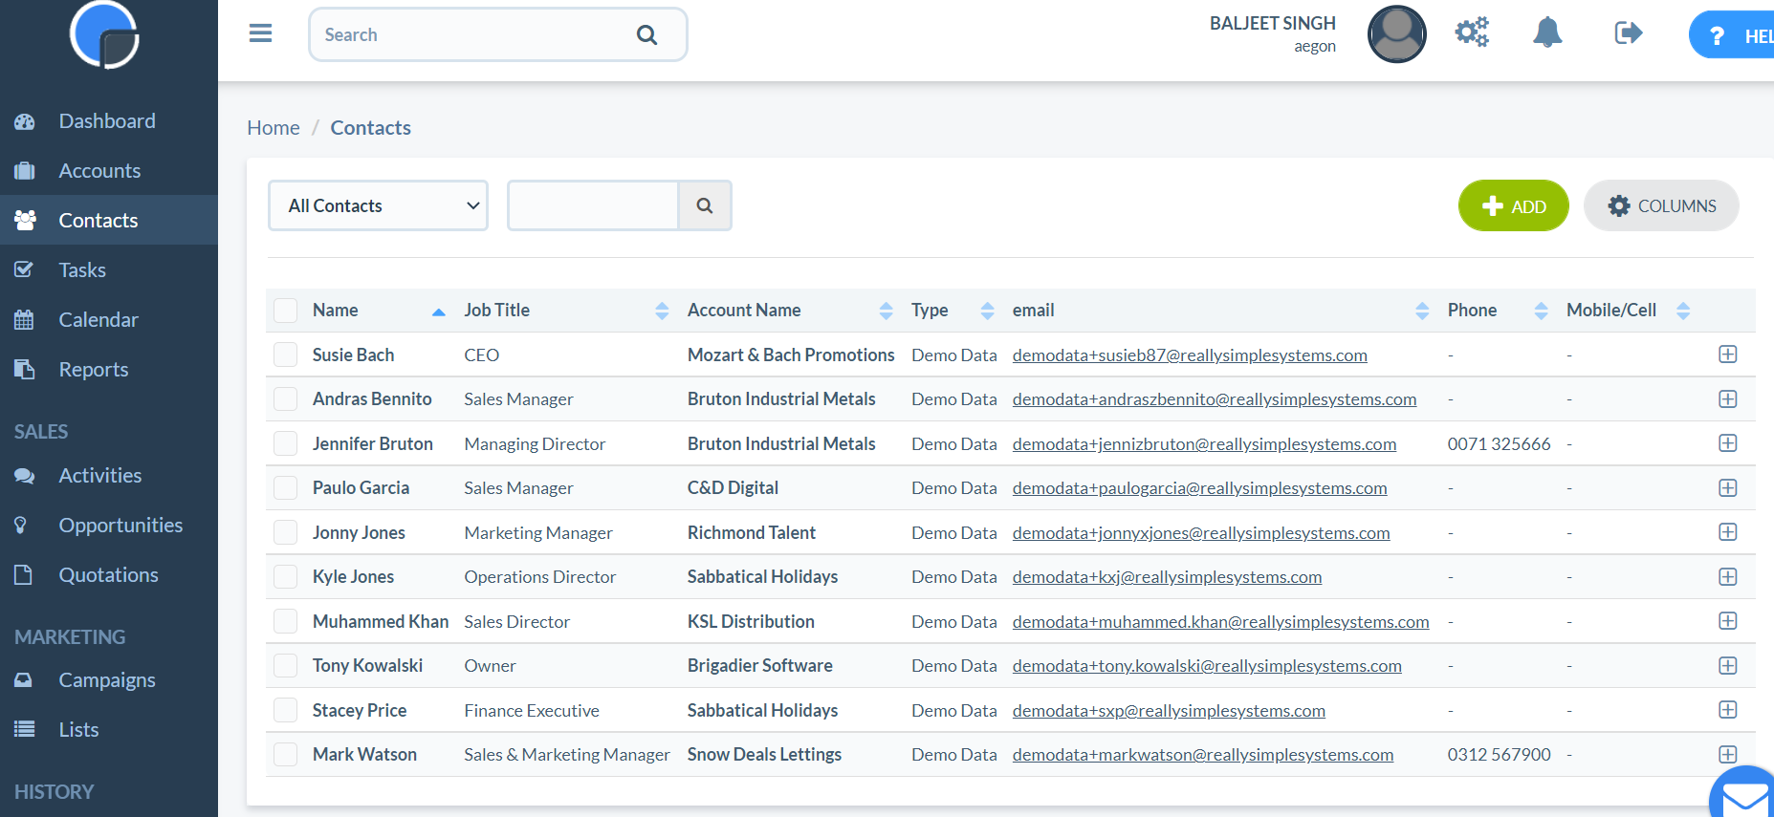The height and width of the screenshot is (817, 1774).
Task: Click the contacts filter text field
Action: tap(593, 205)
